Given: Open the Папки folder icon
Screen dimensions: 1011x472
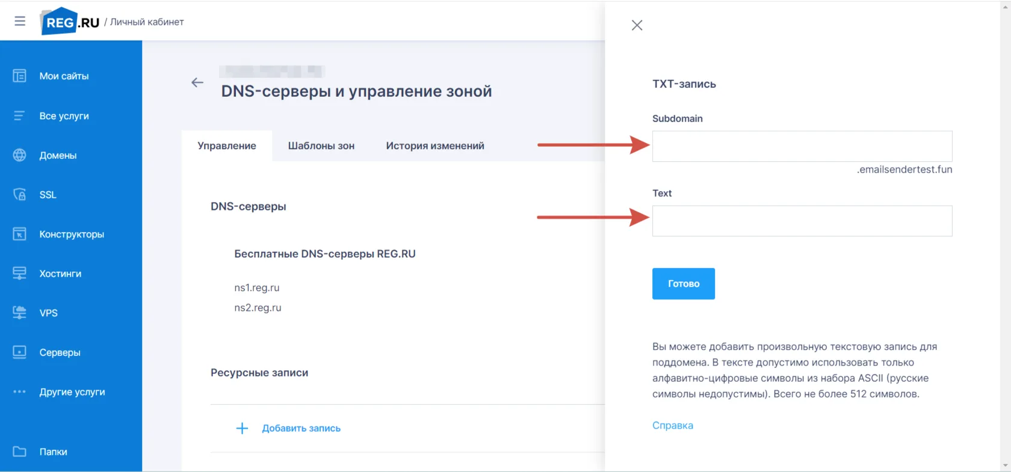Looking at the screenshot, I should (19, 451).
